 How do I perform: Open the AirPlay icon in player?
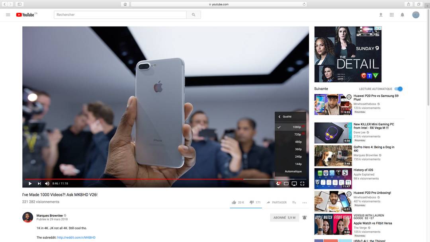pos(294,183)
